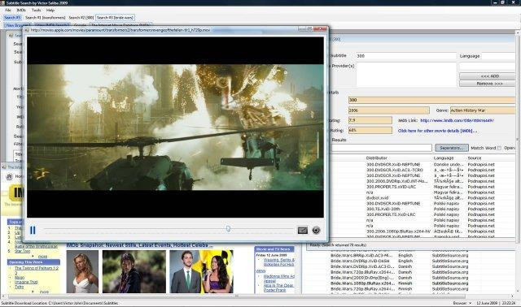The height and width of the screenshot is (307, 521).
Task: Click the year field showing 2006
Action: pos(388,110)
